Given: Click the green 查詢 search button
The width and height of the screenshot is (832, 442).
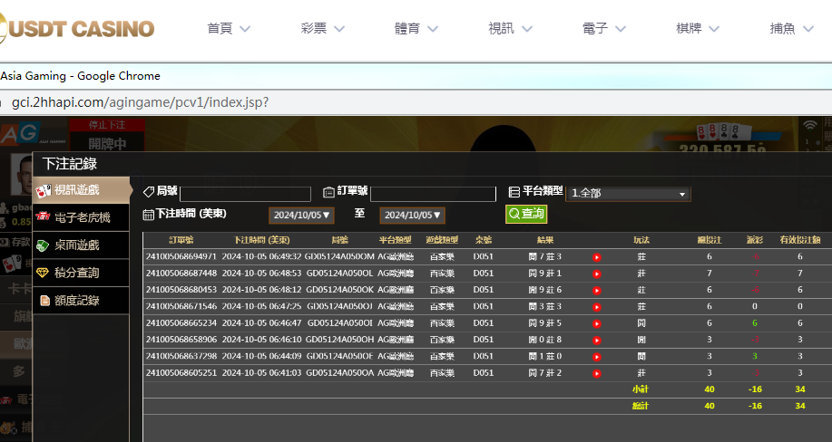Looking at the screenshot, I should (526, 214).
